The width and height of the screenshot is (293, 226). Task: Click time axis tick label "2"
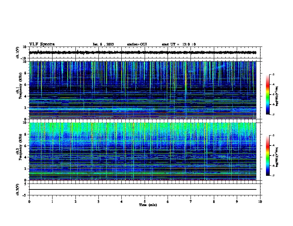click(75, 202)
